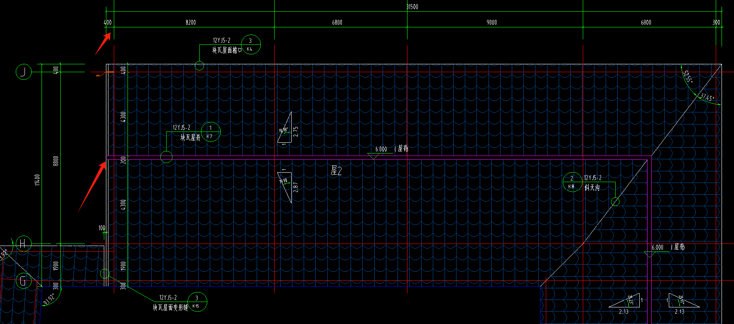This screenshot has height=324, width=734.
Task: Select the leader circle on the ridge under 块瓦屋脊
Action: [x=166, y=157]
